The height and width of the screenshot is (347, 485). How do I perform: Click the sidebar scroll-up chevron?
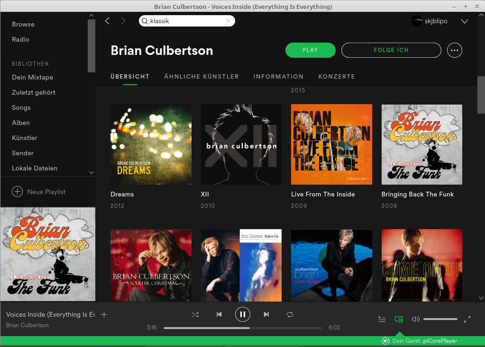(x=91, y=16)
